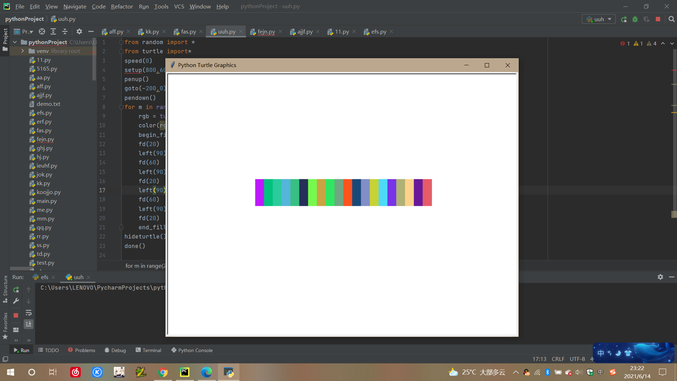This screenshot has height=381, width=677.
Task: Toggle scroll to end in Run console
Action: [29, 324]
